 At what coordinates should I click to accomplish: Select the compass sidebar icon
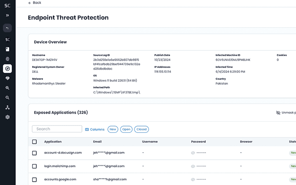tap(7, 68)
